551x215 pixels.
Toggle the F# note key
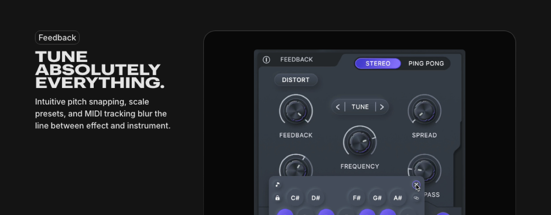point(356,198)
